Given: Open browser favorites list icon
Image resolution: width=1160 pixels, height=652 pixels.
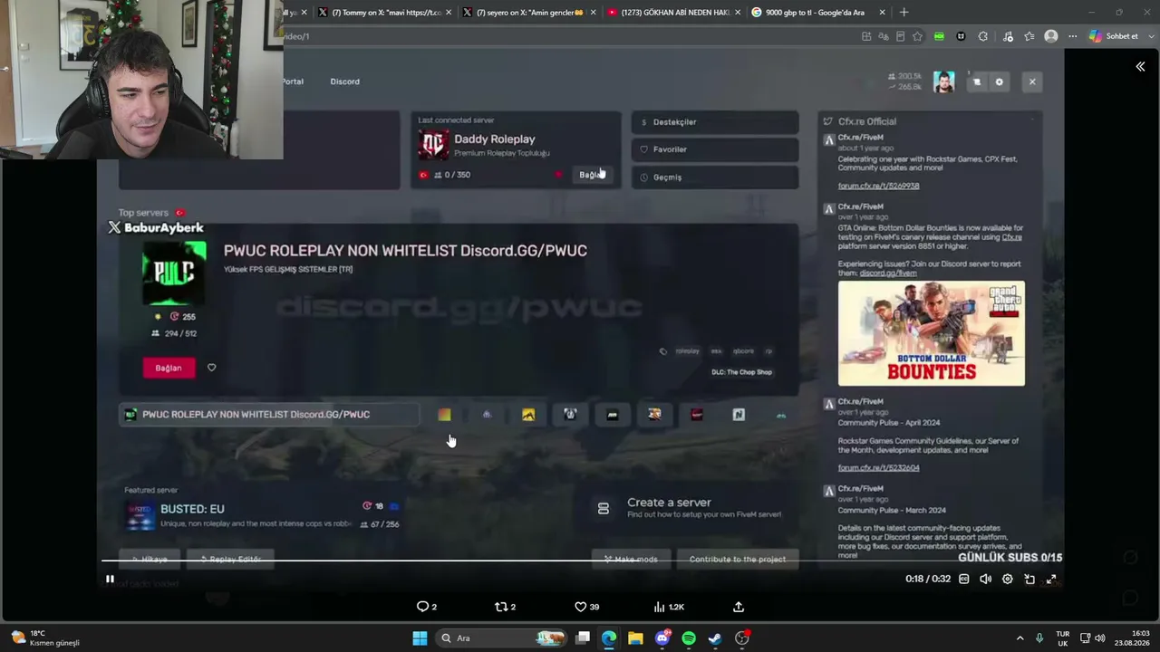Looking at the screenshot, I should click(x=1029, y=36).
